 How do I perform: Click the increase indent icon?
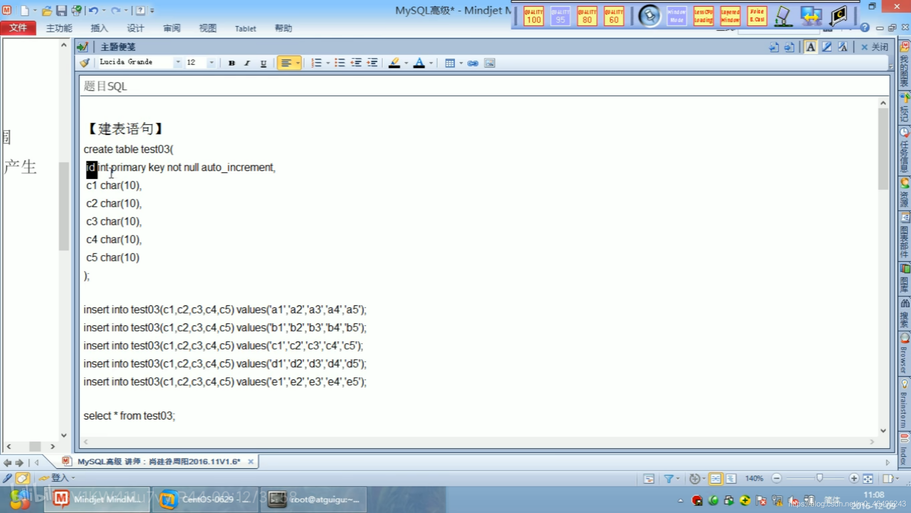coord(372,63)
